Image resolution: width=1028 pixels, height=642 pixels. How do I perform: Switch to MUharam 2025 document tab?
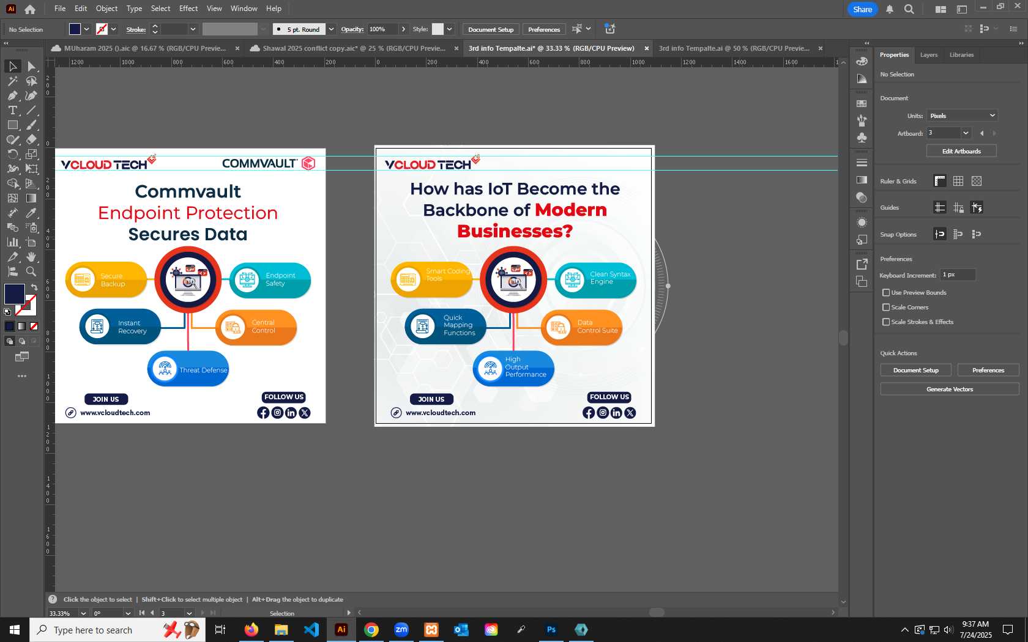pos(145,48)
